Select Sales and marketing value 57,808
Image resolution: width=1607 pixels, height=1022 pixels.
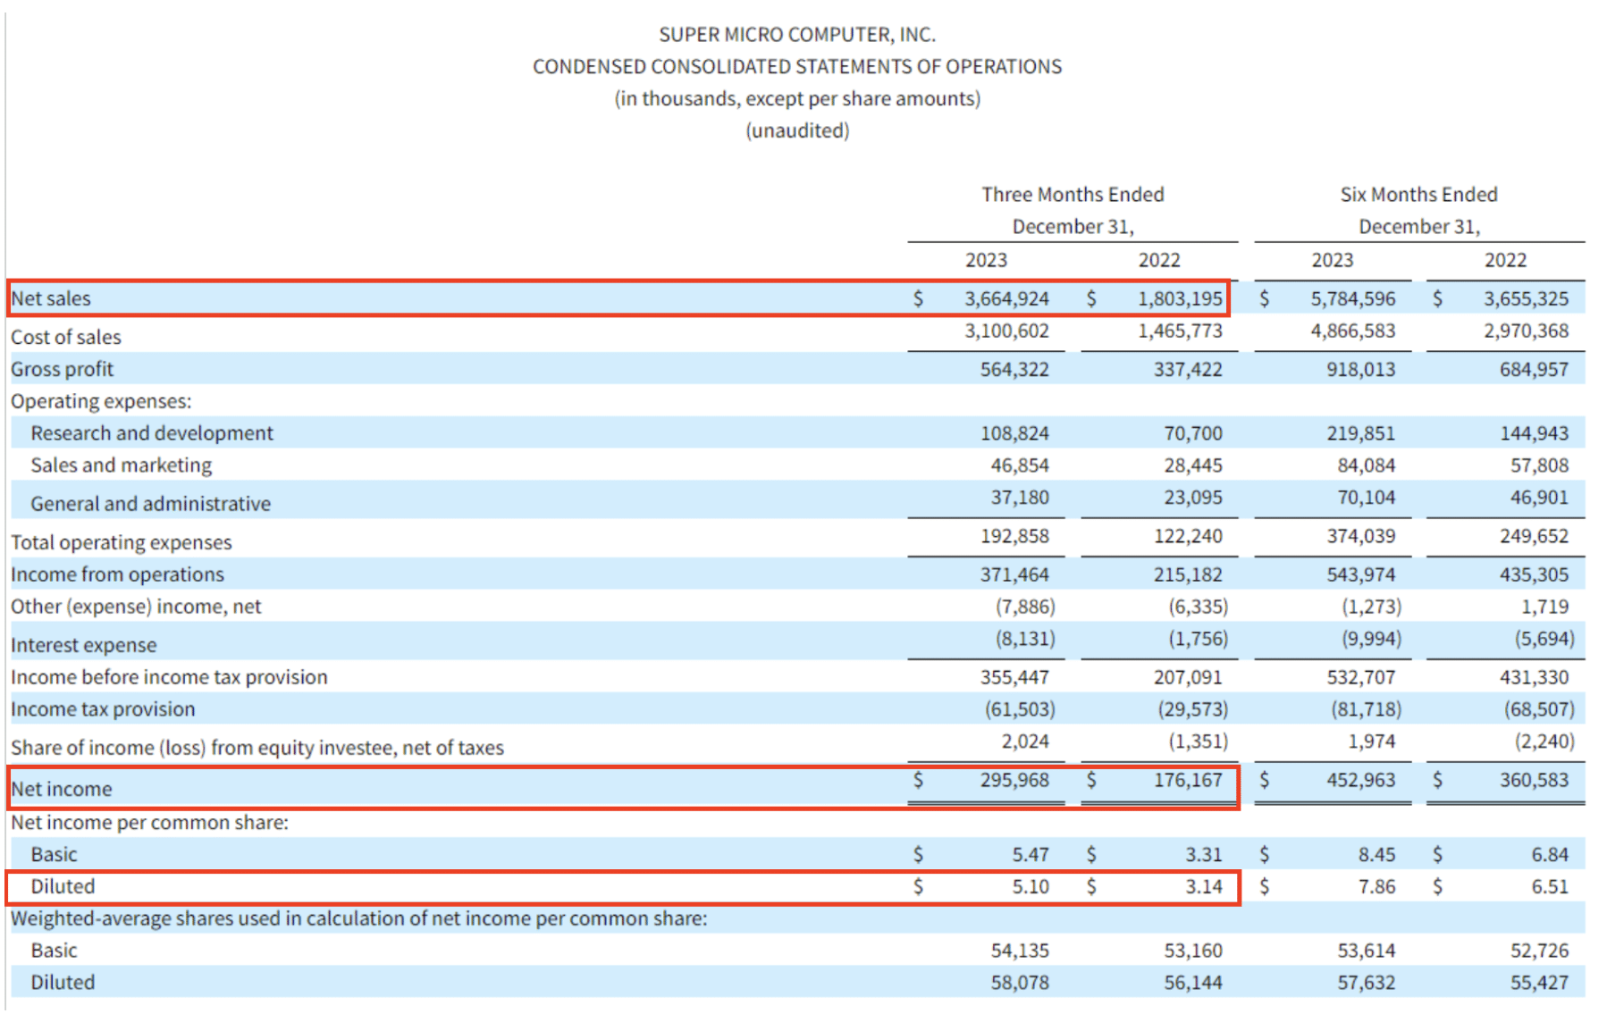[x=1540, y=465]
